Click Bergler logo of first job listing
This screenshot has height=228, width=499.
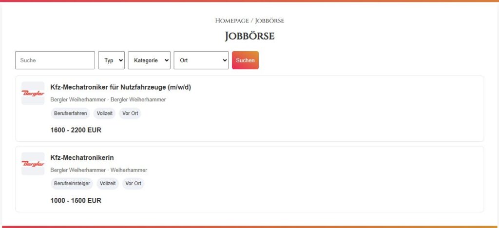(x=33, y=93)
